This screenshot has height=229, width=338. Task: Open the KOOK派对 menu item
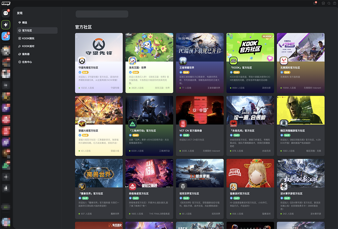click(x=37, y=46)
